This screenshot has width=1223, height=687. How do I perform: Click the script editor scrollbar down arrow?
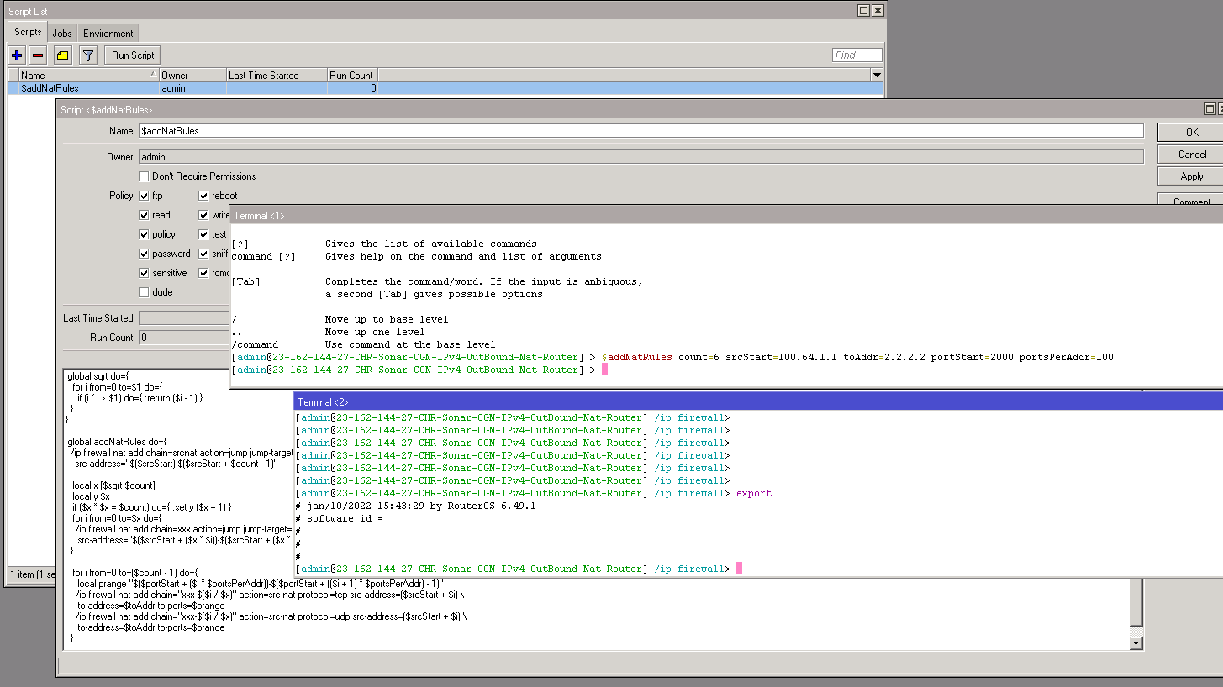coord(1136,643)
